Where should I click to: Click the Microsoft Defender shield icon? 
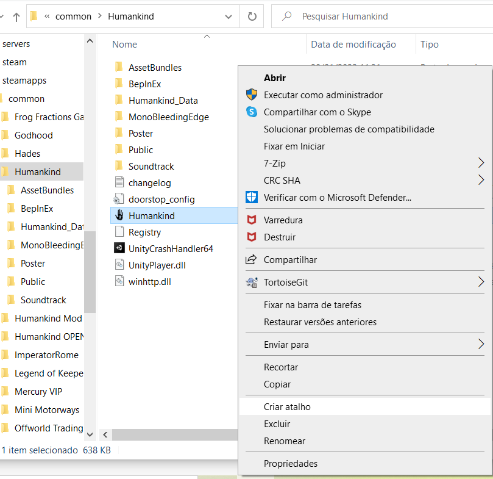252,197
